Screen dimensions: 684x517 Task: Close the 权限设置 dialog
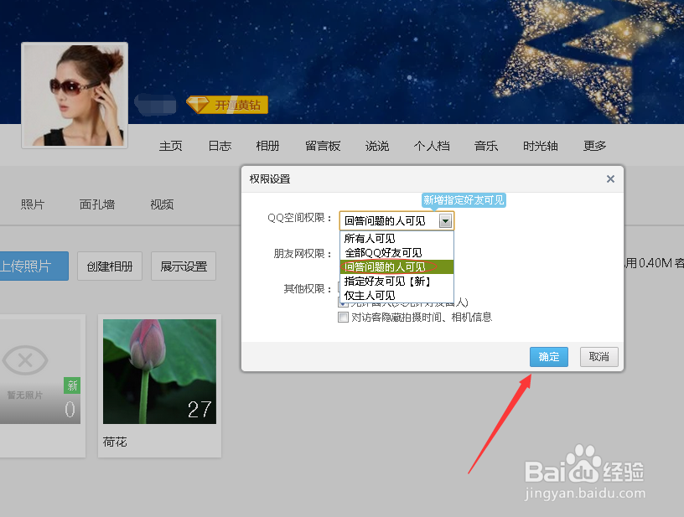point(610,179)
